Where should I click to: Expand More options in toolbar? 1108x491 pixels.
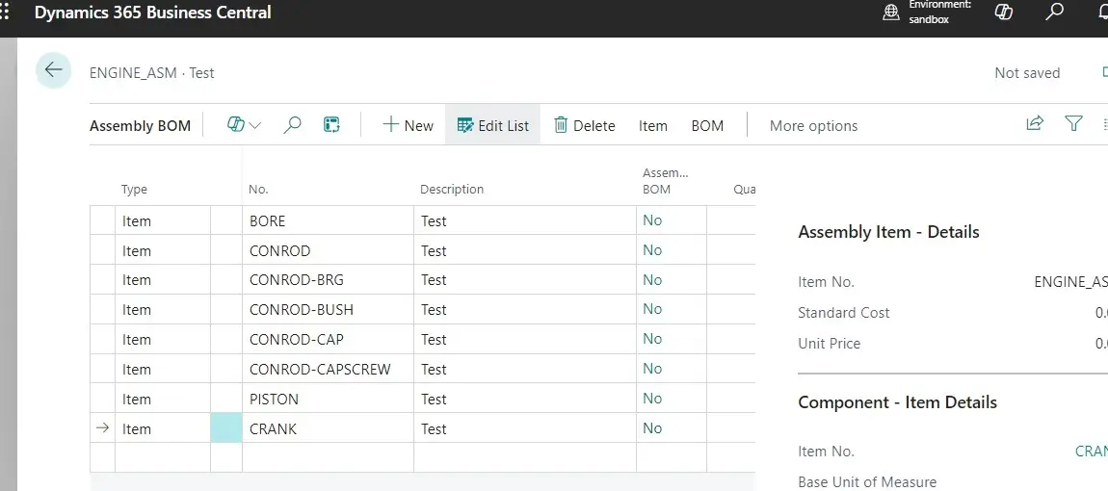tap(813, 125)
